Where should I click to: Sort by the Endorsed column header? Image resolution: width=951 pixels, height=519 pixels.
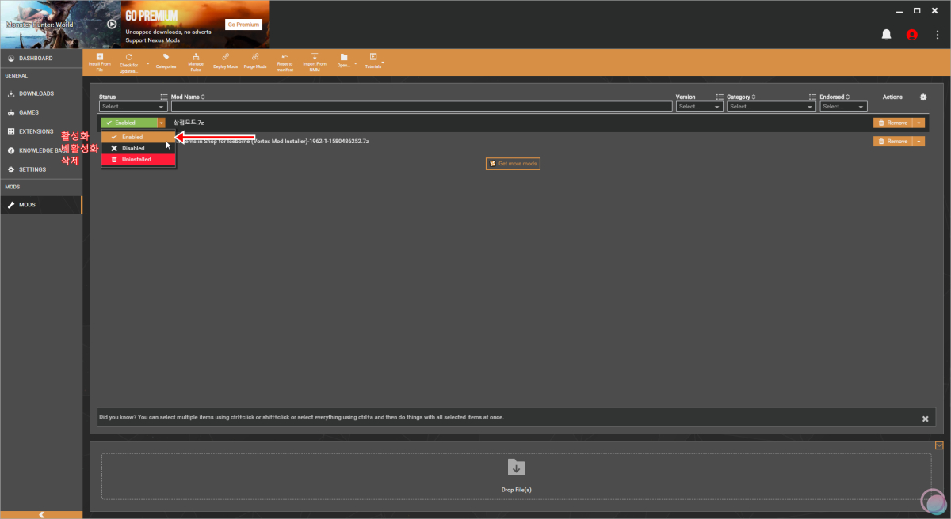point(835,97)
